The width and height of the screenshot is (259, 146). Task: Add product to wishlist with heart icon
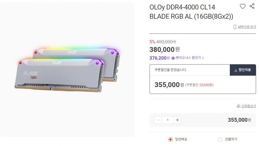[x=242, y=6]
